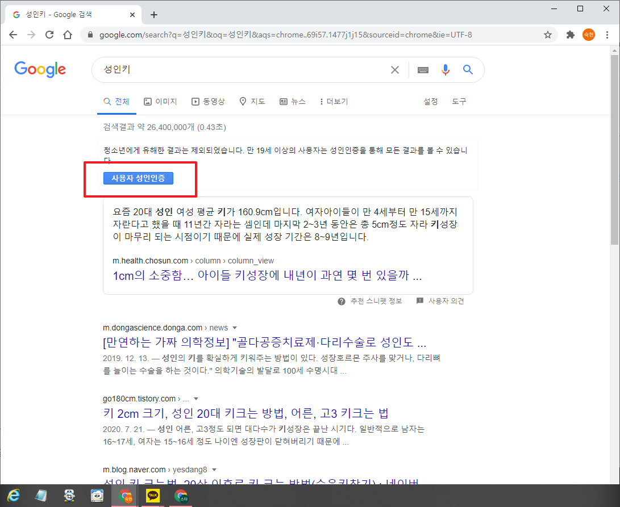Image resolution: width=620 pixels, height=507 pixels.
Task: Switch to the 스타 Chrome taskbar icon
Action: (181, 496)
